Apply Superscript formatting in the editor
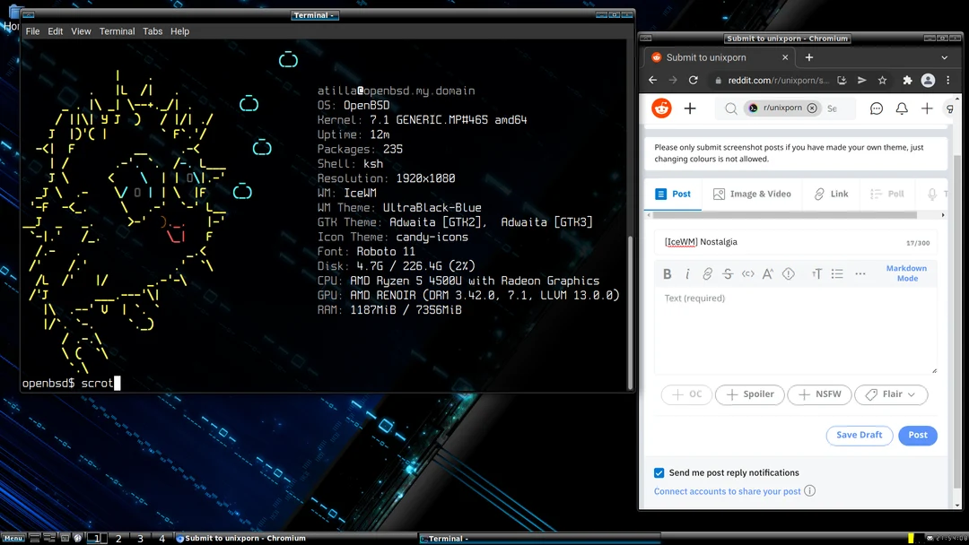The height and width of the screenshot is (545, 969). pos(768,273)
